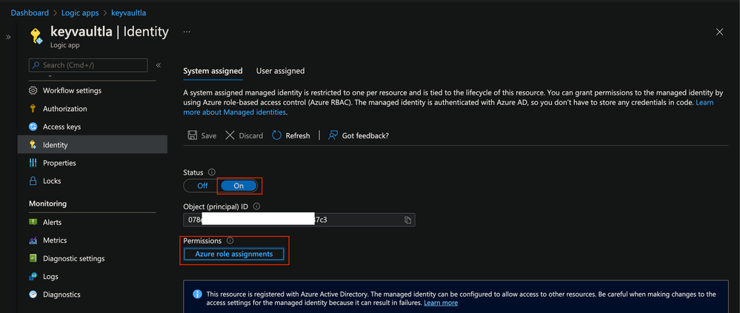
Task: Click the Locks padlock icon
Action: click(33, 181)
